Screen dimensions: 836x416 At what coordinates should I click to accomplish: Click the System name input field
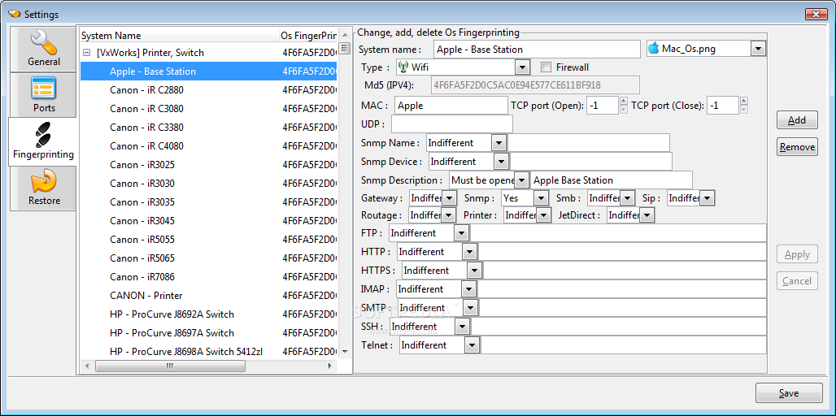[537, 49]
